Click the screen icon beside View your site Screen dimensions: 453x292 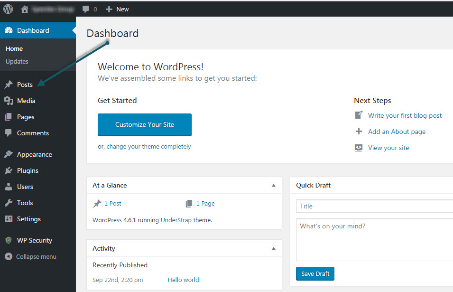[x=359, y=148]
